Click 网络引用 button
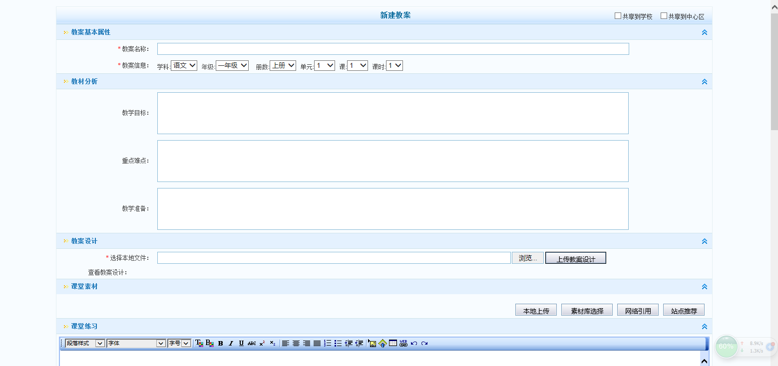This screenshot has height=366, width=778. click(x=638, y=310)
